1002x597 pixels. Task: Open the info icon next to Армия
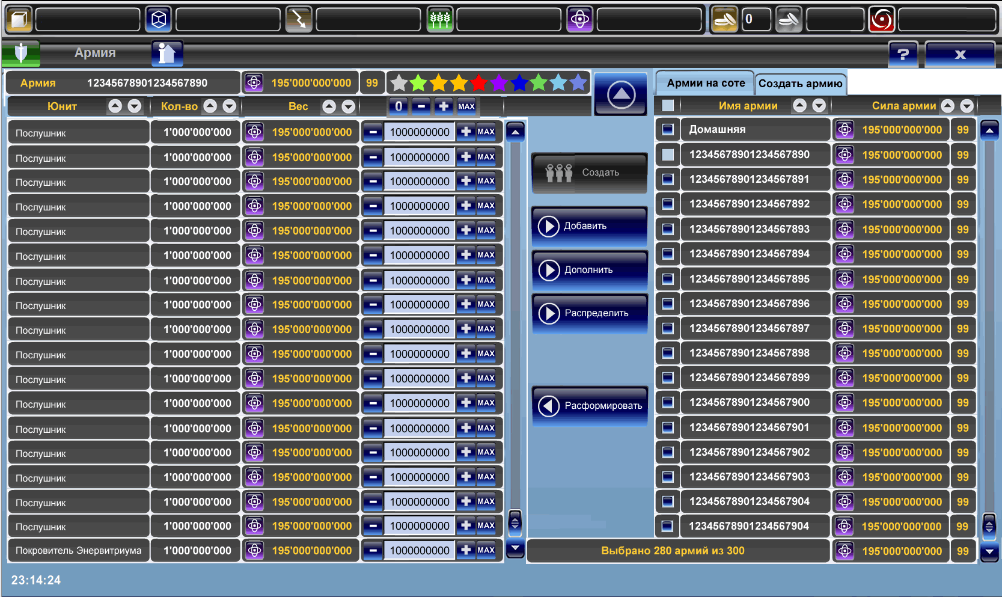click(166, 54)
